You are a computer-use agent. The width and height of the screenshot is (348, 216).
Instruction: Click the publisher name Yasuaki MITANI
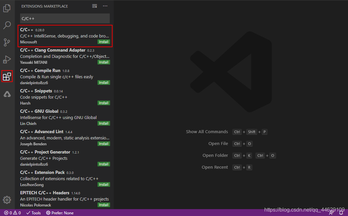(x=34, y=62)
